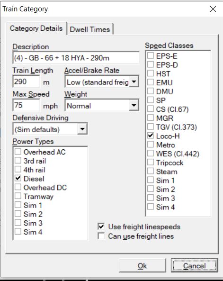
Task: Disable Use freight linespeeds
Action: pos(101,227)
